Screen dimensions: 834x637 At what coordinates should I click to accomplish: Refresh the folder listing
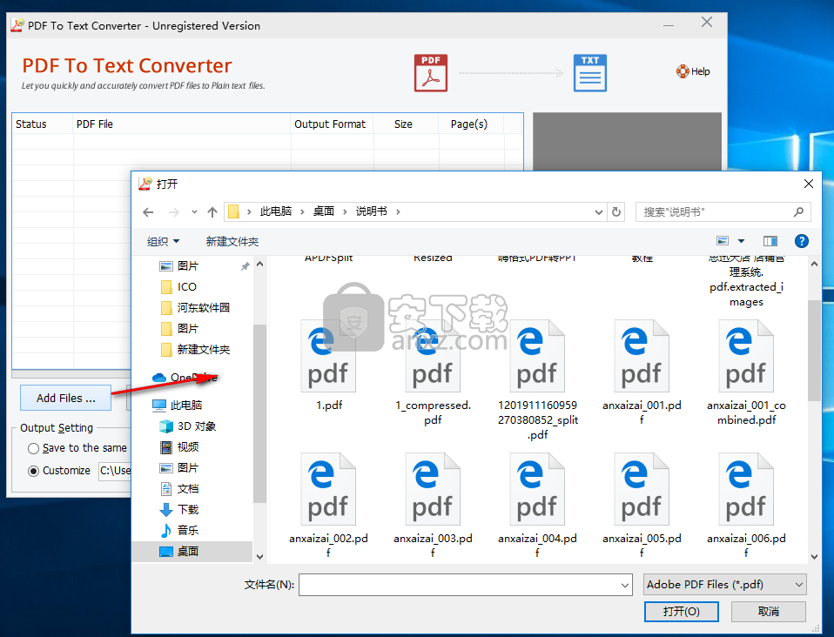coord(616,212)
